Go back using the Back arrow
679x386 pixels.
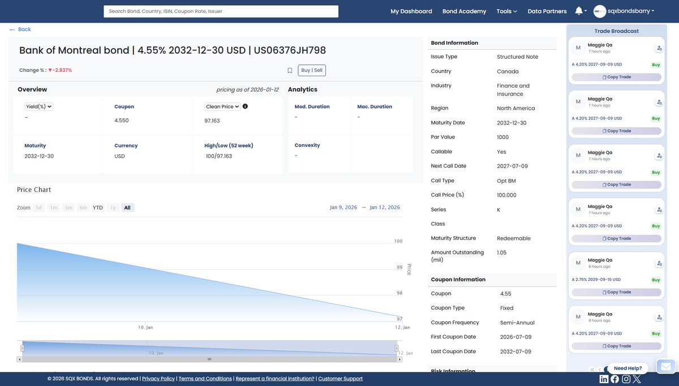(12, 29)
